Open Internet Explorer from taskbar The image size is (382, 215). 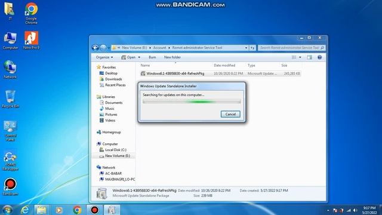[24, 210]
